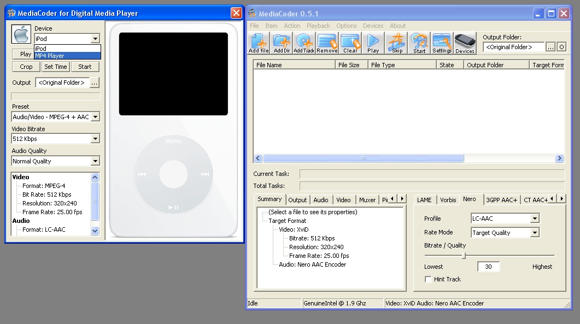Open the About menu
Screen dimensions: 580x324
pyautogui.click(x=397, y=26)
